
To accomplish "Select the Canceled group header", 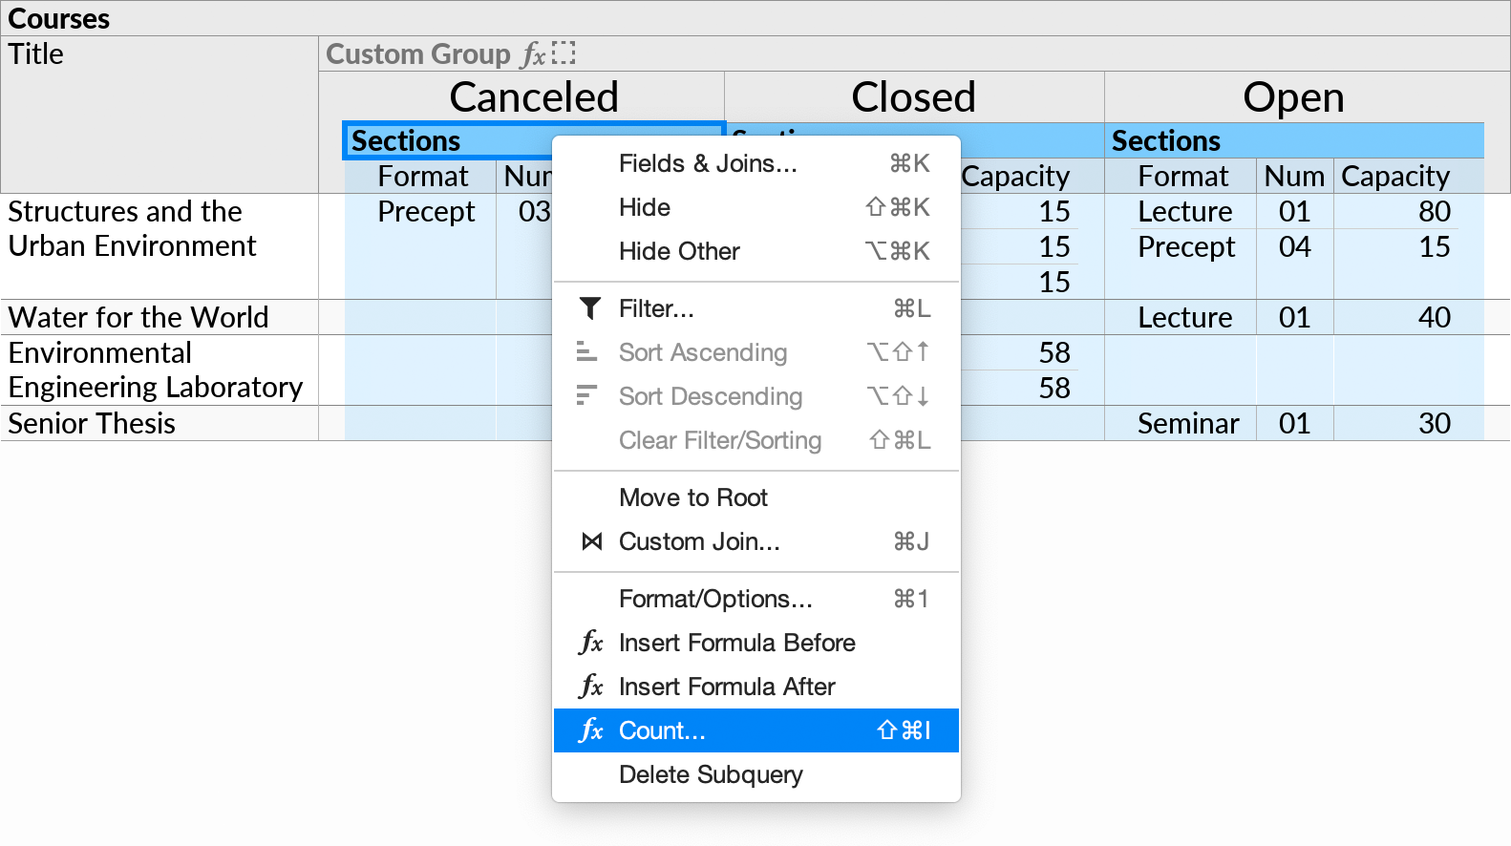I will coord(535,96).
